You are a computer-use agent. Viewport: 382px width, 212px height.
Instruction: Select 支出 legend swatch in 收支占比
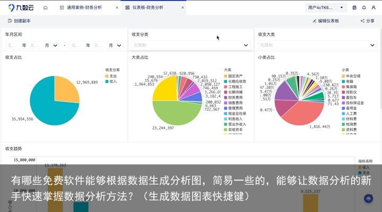click(x=107, y=76)
